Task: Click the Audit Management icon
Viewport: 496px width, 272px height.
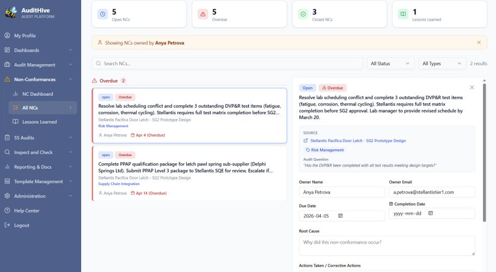Action: [x=7, y=64]
